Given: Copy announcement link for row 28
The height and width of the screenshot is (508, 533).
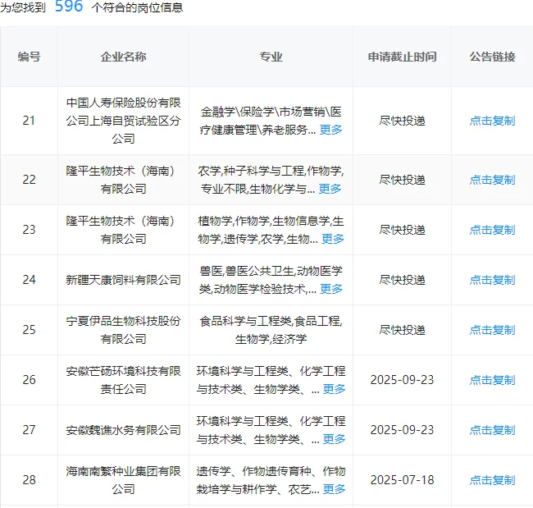Looking at the screenshot, I should [492, 480].
